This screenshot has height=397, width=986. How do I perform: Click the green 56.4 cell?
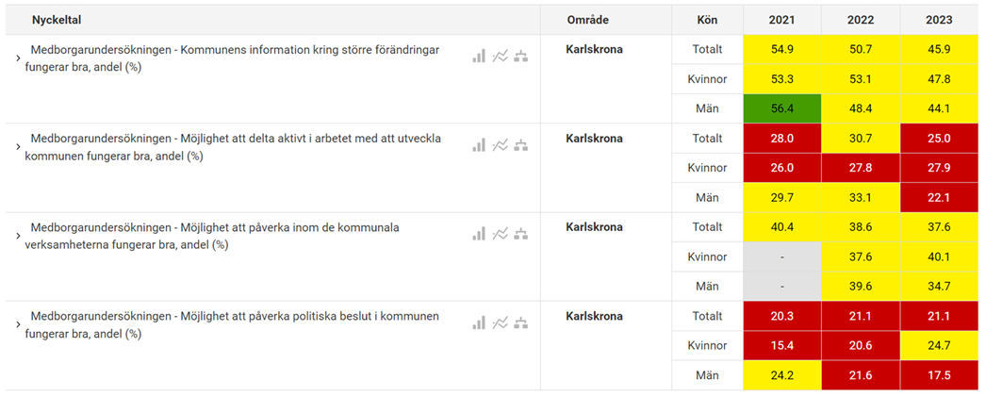click(x=781, y=108)
